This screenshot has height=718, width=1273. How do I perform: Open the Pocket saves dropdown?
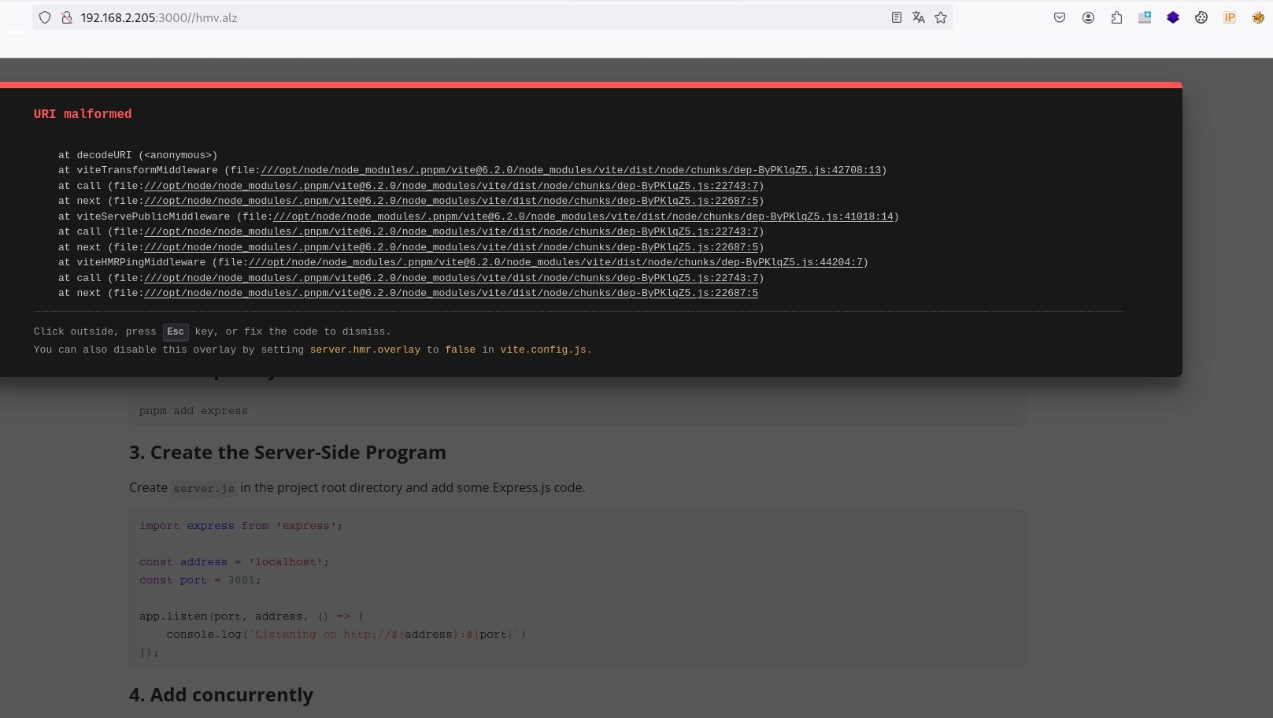pos(1060,17)
